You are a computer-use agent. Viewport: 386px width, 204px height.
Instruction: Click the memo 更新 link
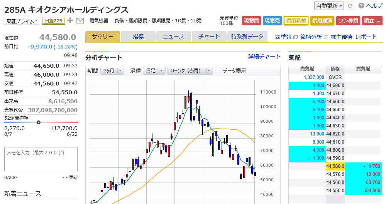coord(73,177)
